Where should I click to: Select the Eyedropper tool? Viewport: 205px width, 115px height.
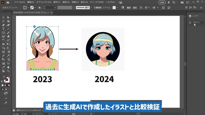click(8, 56)
